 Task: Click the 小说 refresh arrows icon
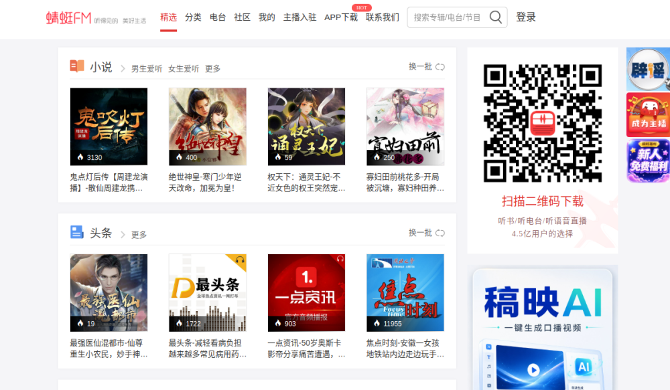440,67
